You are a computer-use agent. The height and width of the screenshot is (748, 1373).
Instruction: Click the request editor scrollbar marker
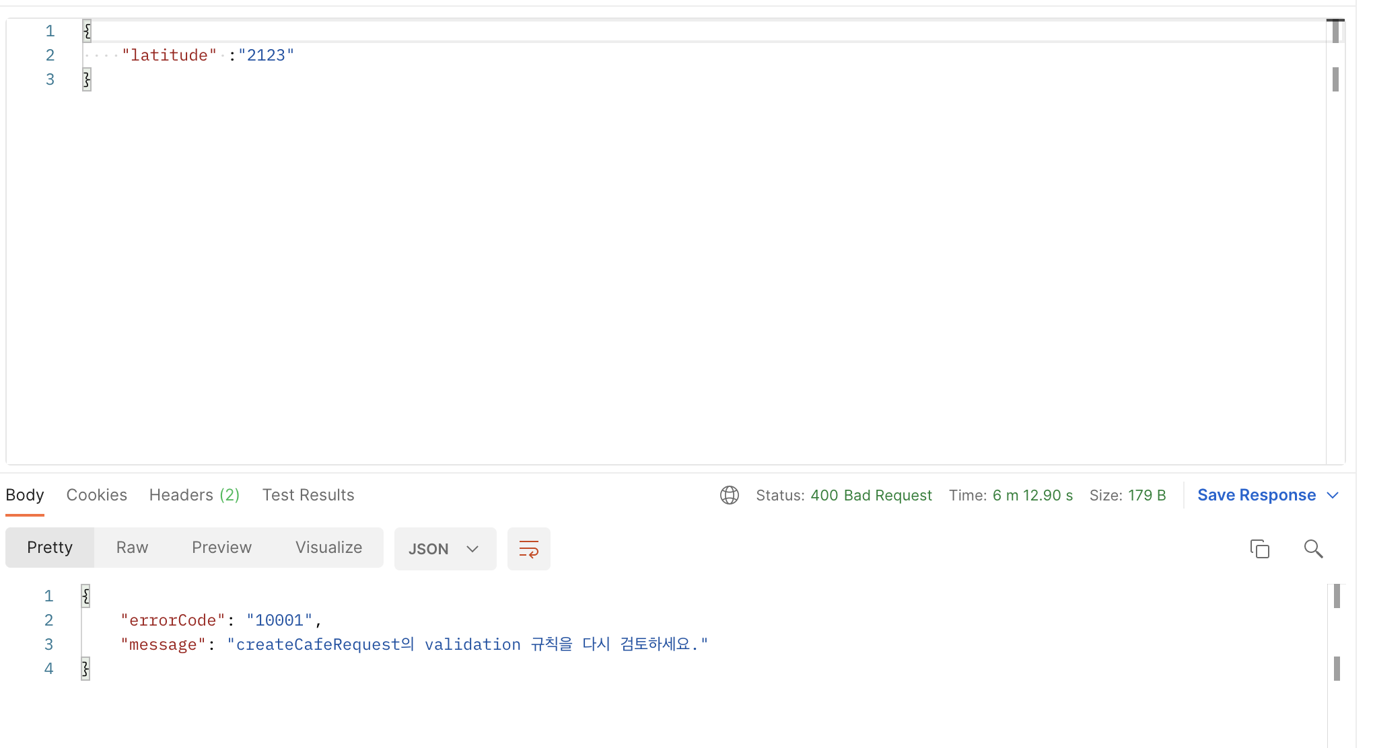click(1335, 79)
